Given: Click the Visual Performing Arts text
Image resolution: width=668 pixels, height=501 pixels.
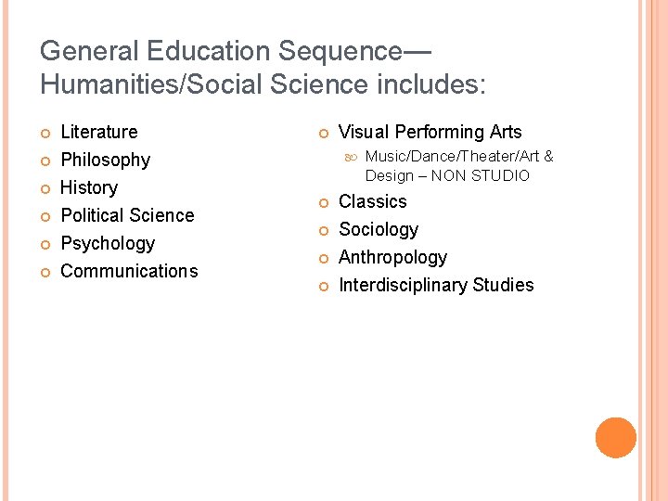Looking at the screenshot, I should pos(430,132).
